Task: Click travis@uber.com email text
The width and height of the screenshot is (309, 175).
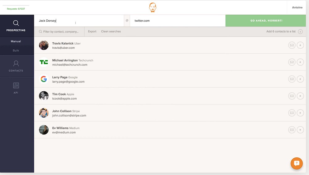Action: click(x=63, y=48)
